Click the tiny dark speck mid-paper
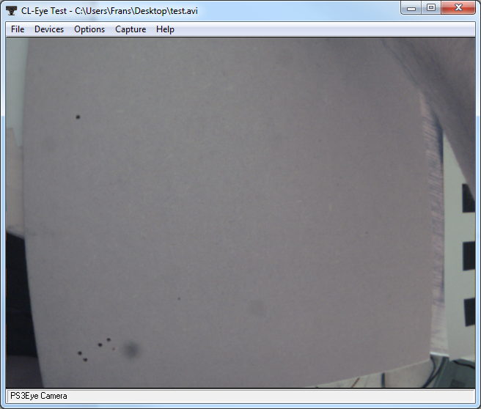The width and height of the screenshot is (481, 409). pos(179,298)
